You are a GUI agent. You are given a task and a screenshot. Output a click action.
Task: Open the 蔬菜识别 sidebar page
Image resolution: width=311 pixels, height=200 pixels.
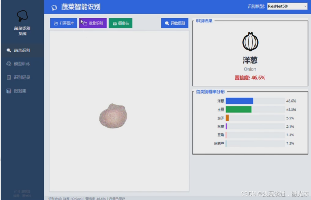pos(22,50)
